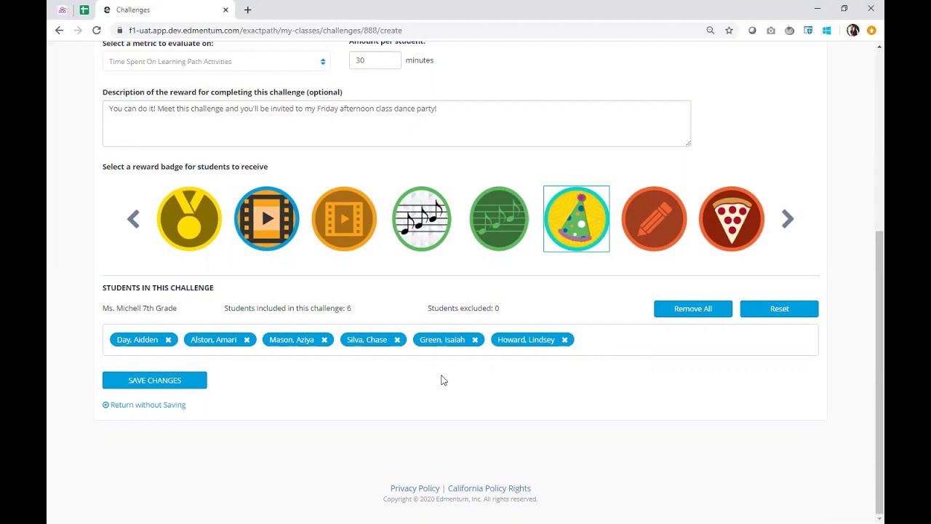
Task: Remove Howard, Lindsey from the challenge
Action: [564, 340]
